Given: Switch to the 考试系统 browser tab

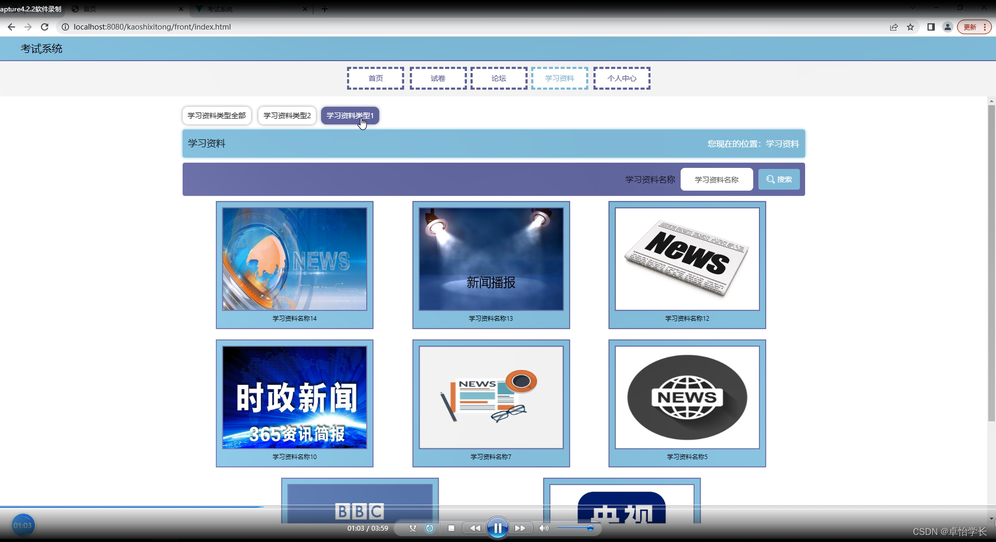Looking at the screenshot, I should coord(250,9).
